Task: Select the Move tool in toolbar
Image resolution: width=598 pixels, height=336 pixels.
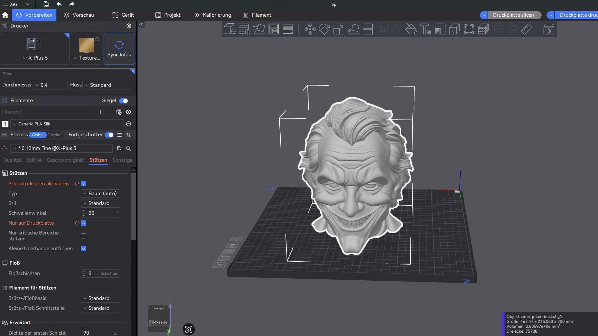Action: (x=310, y=29)
